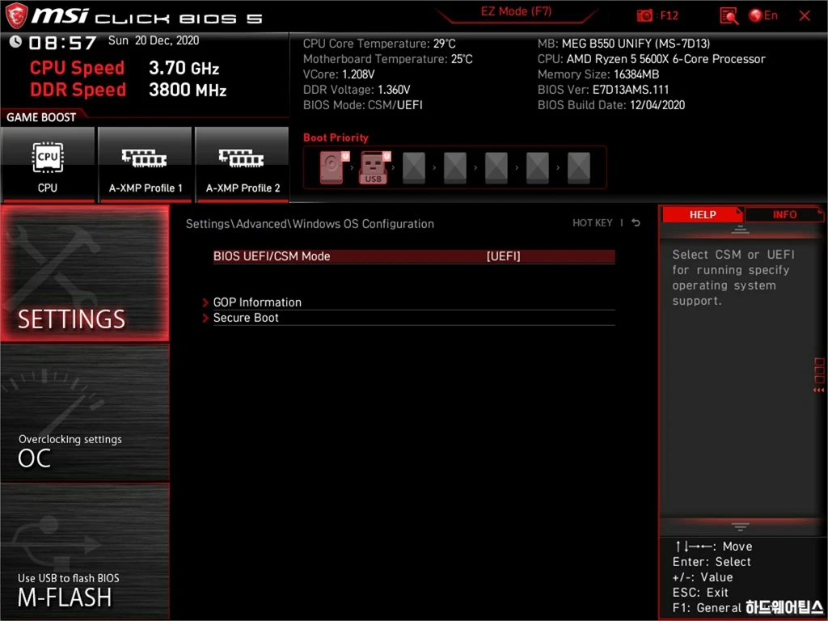Screen dimensions: 828x621
Task: Click the MB: MEG B550 UNIFY text
Action: pyautogui.click(x=623, y=44)
